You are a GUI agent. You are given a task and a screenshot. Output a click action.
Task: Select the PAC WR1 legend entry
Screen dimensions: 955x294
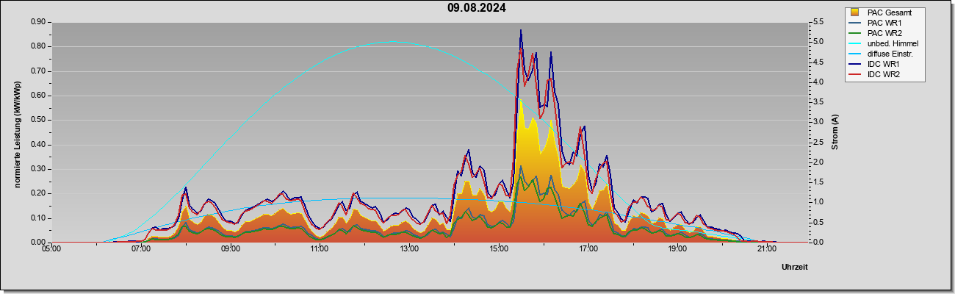point(884,23)
